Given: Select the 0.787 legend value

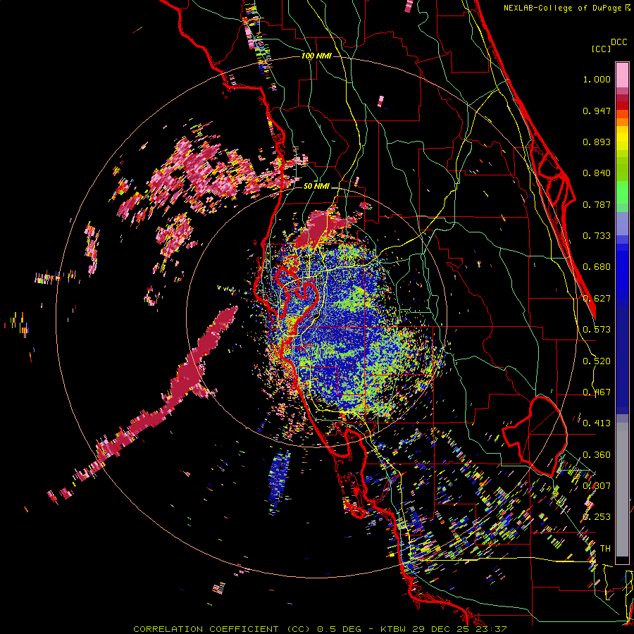Looking at the screenshot, I should [597, 204].
